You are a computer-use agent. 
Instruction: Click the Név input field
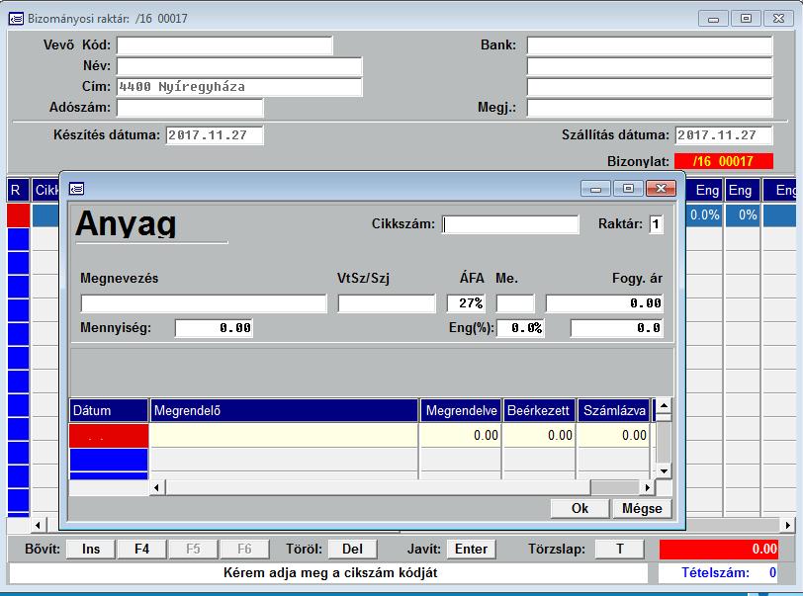click(x=239, y=66)
